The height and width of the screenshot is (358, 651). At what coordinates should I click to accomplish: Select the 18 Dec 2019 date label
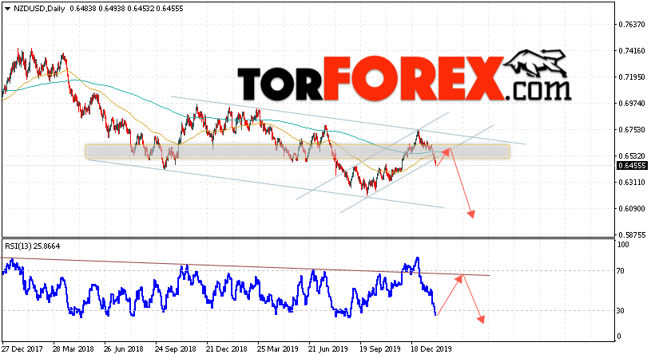[x=431, y=349]
